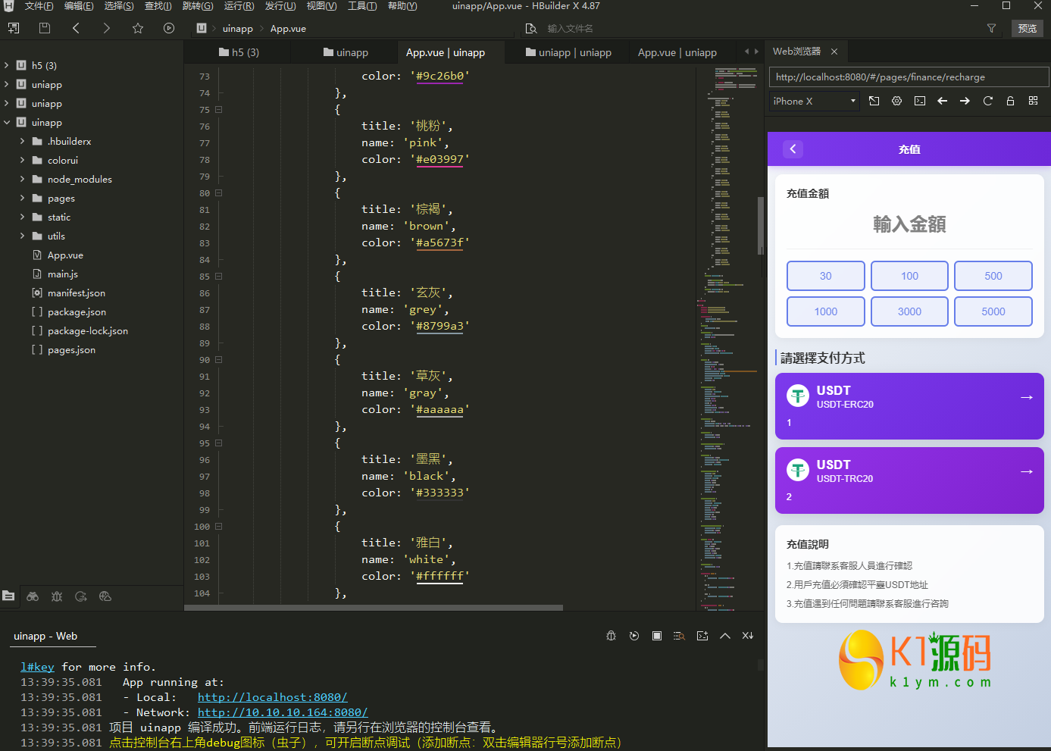
Task: Open the http://localhost:8080/ link in console
Action: [272, 697]
